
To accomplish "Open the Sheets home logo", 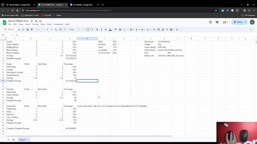I will [4, 22].
